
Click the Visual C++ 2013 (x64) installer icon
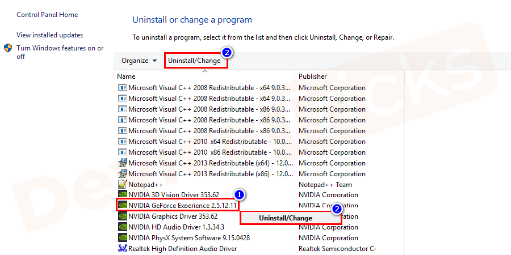[x=123, y=163]
